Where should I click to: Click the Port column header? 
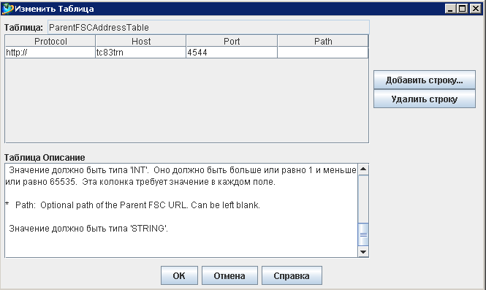(232, 41)
